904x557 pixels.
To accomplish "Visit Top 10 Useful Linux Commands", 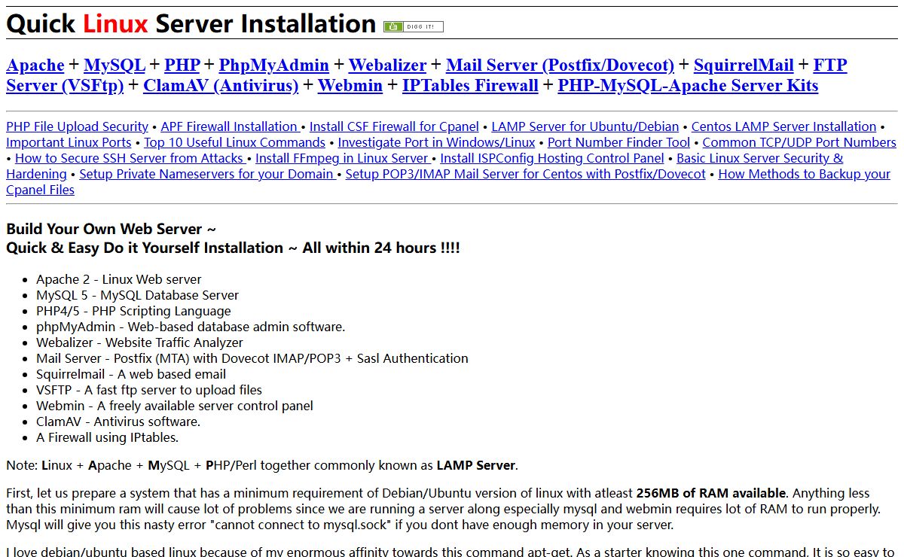I will coord(234,142).
